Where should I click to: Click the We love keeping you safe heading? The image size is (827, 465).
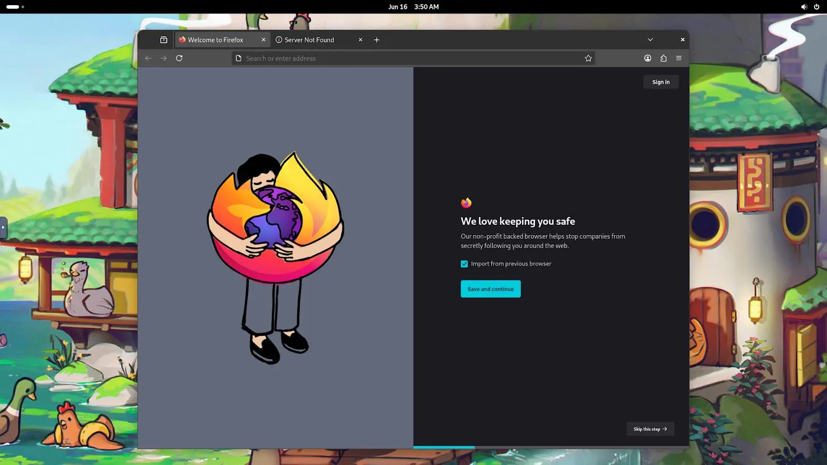(518, 221)
